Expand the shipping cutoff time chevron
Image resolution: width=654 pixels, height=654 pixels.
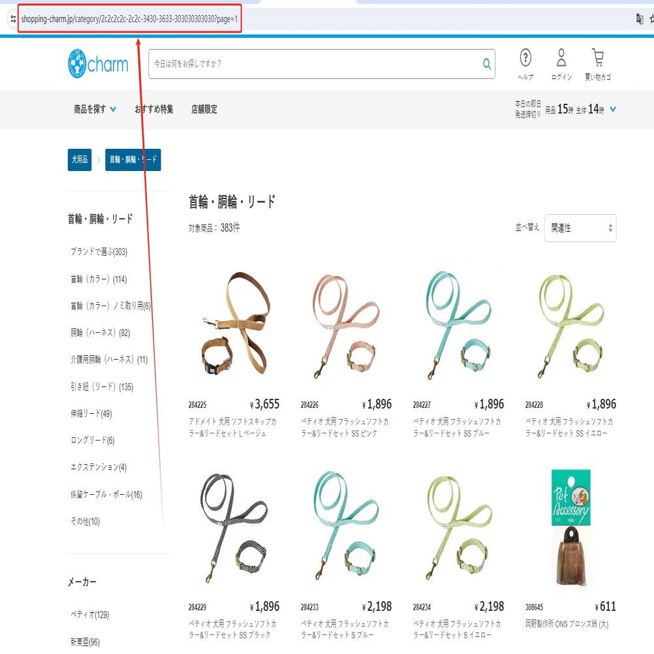pos(613,109)
